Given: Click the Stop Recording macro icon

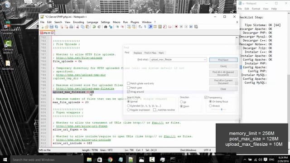Looking at the screenshot, I should tap(181, 27).
